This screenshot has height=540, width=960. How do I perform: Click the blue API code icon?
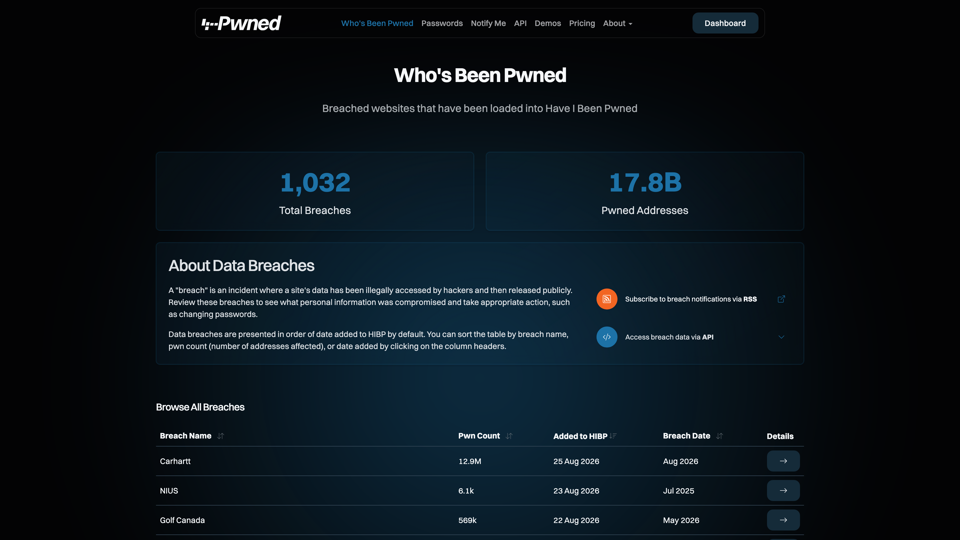click(607, 337)
